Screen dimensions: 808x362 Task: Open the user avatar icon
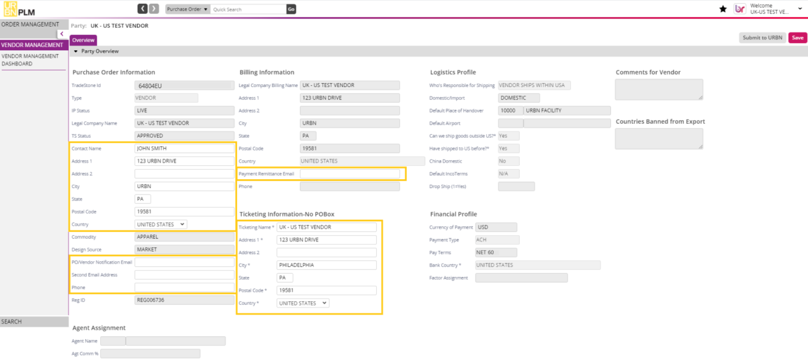(x=740, y=9)
